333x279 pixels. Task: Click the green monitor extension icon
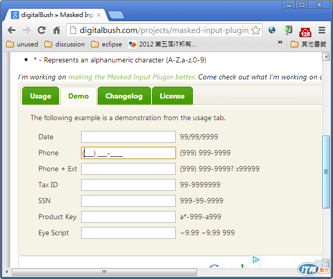(289, 30)
